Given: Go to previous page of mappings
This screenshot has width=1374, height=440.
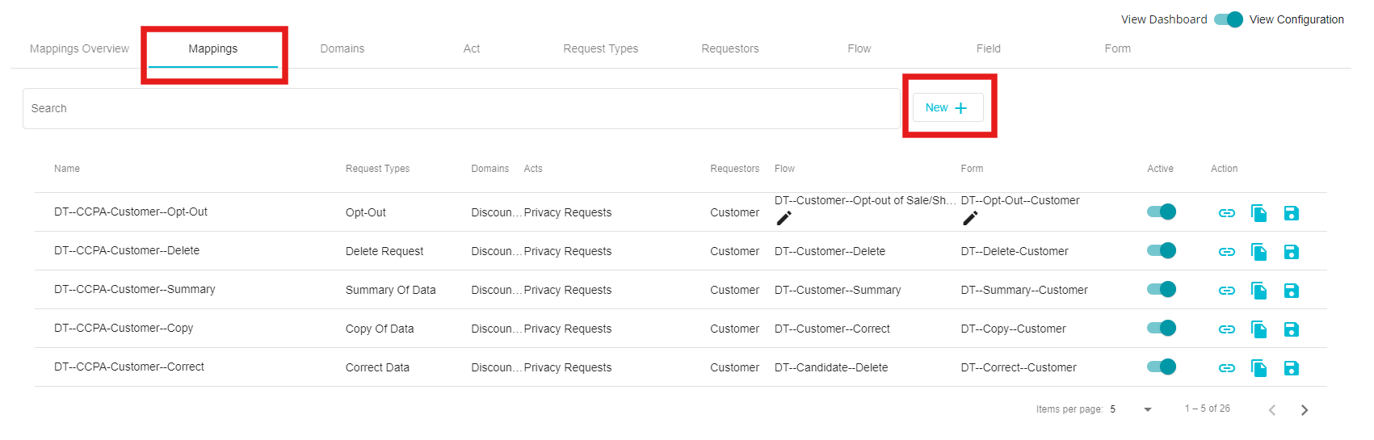Looking at the screenshot, I should pos(1271,410).
